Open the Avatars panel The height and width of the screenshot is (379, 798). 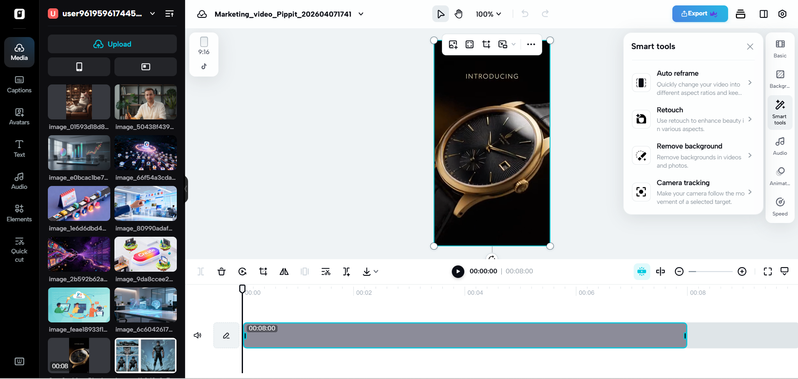point(19,116)
